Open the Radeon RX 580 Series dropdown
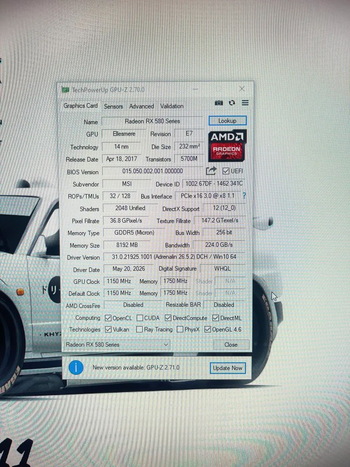This screenshot has width=350, height=467. click(117, 344)
